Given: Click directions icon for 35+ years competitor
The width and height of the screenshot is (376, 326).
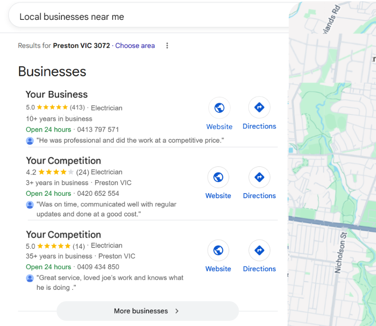Looking at the screenshot, I should [x=259, y=250].
